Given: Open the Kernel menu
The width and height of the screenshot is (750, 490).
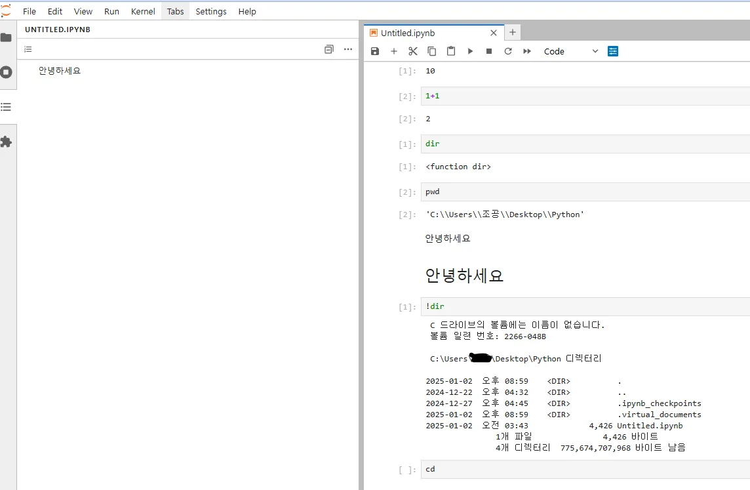Looking at the screenshot, I should [143, 12].
